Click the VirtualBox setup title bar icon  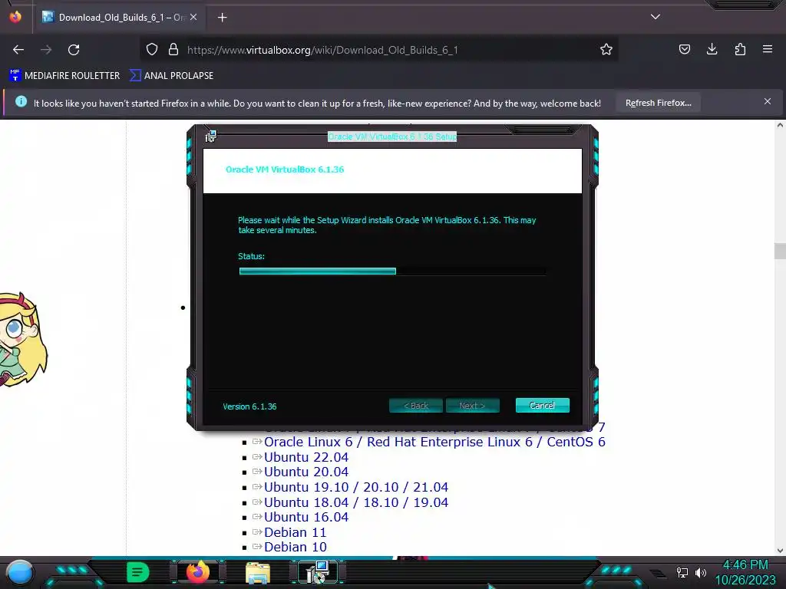(211, 136)
